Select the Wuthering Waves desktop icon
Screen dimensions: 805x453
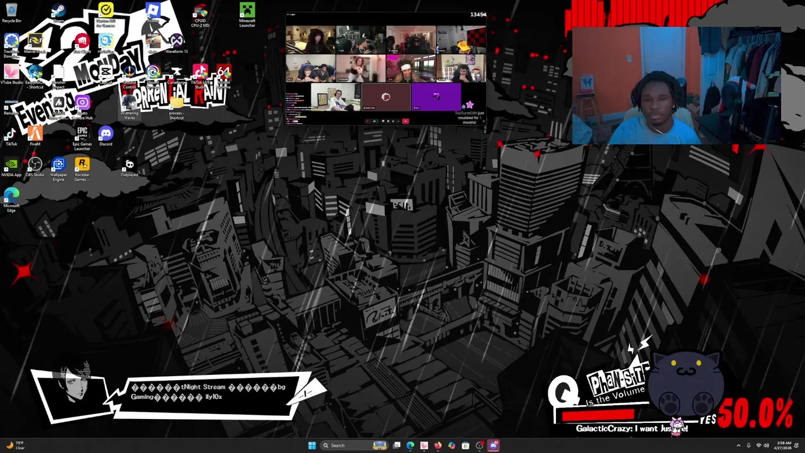(x=129, y=107)
